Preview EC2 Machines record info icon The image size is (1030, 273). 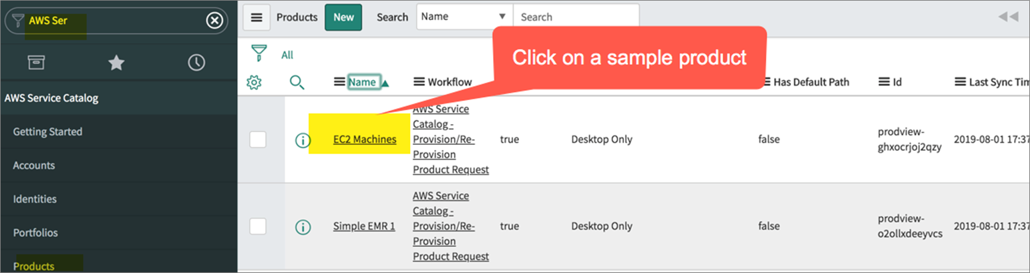pos(303,140)
